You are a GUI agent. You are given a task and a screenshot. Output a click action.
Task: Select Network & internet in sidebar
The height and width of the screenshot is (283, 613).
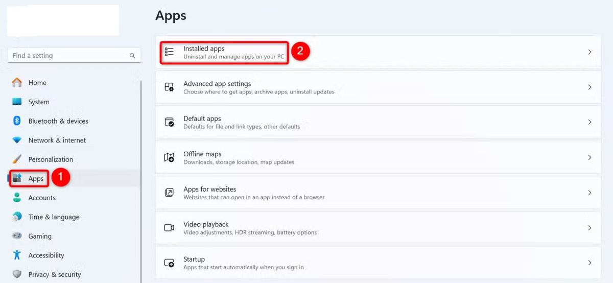(57, 140)
